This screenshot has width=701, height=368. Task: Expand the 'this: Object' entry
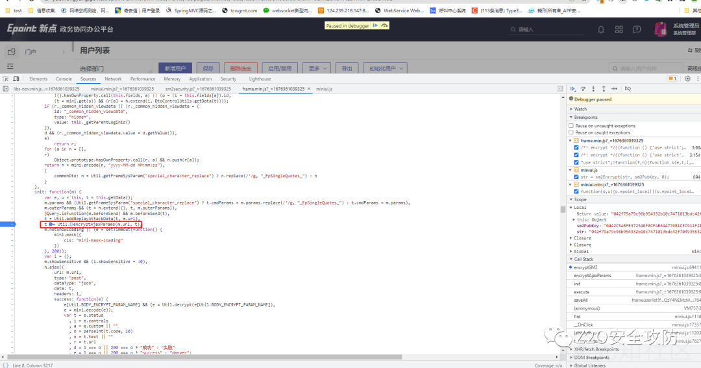[x=574, y=219]
